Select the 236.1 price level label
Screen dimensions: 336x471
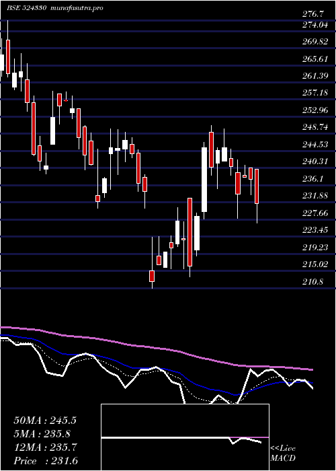(313, 179)
